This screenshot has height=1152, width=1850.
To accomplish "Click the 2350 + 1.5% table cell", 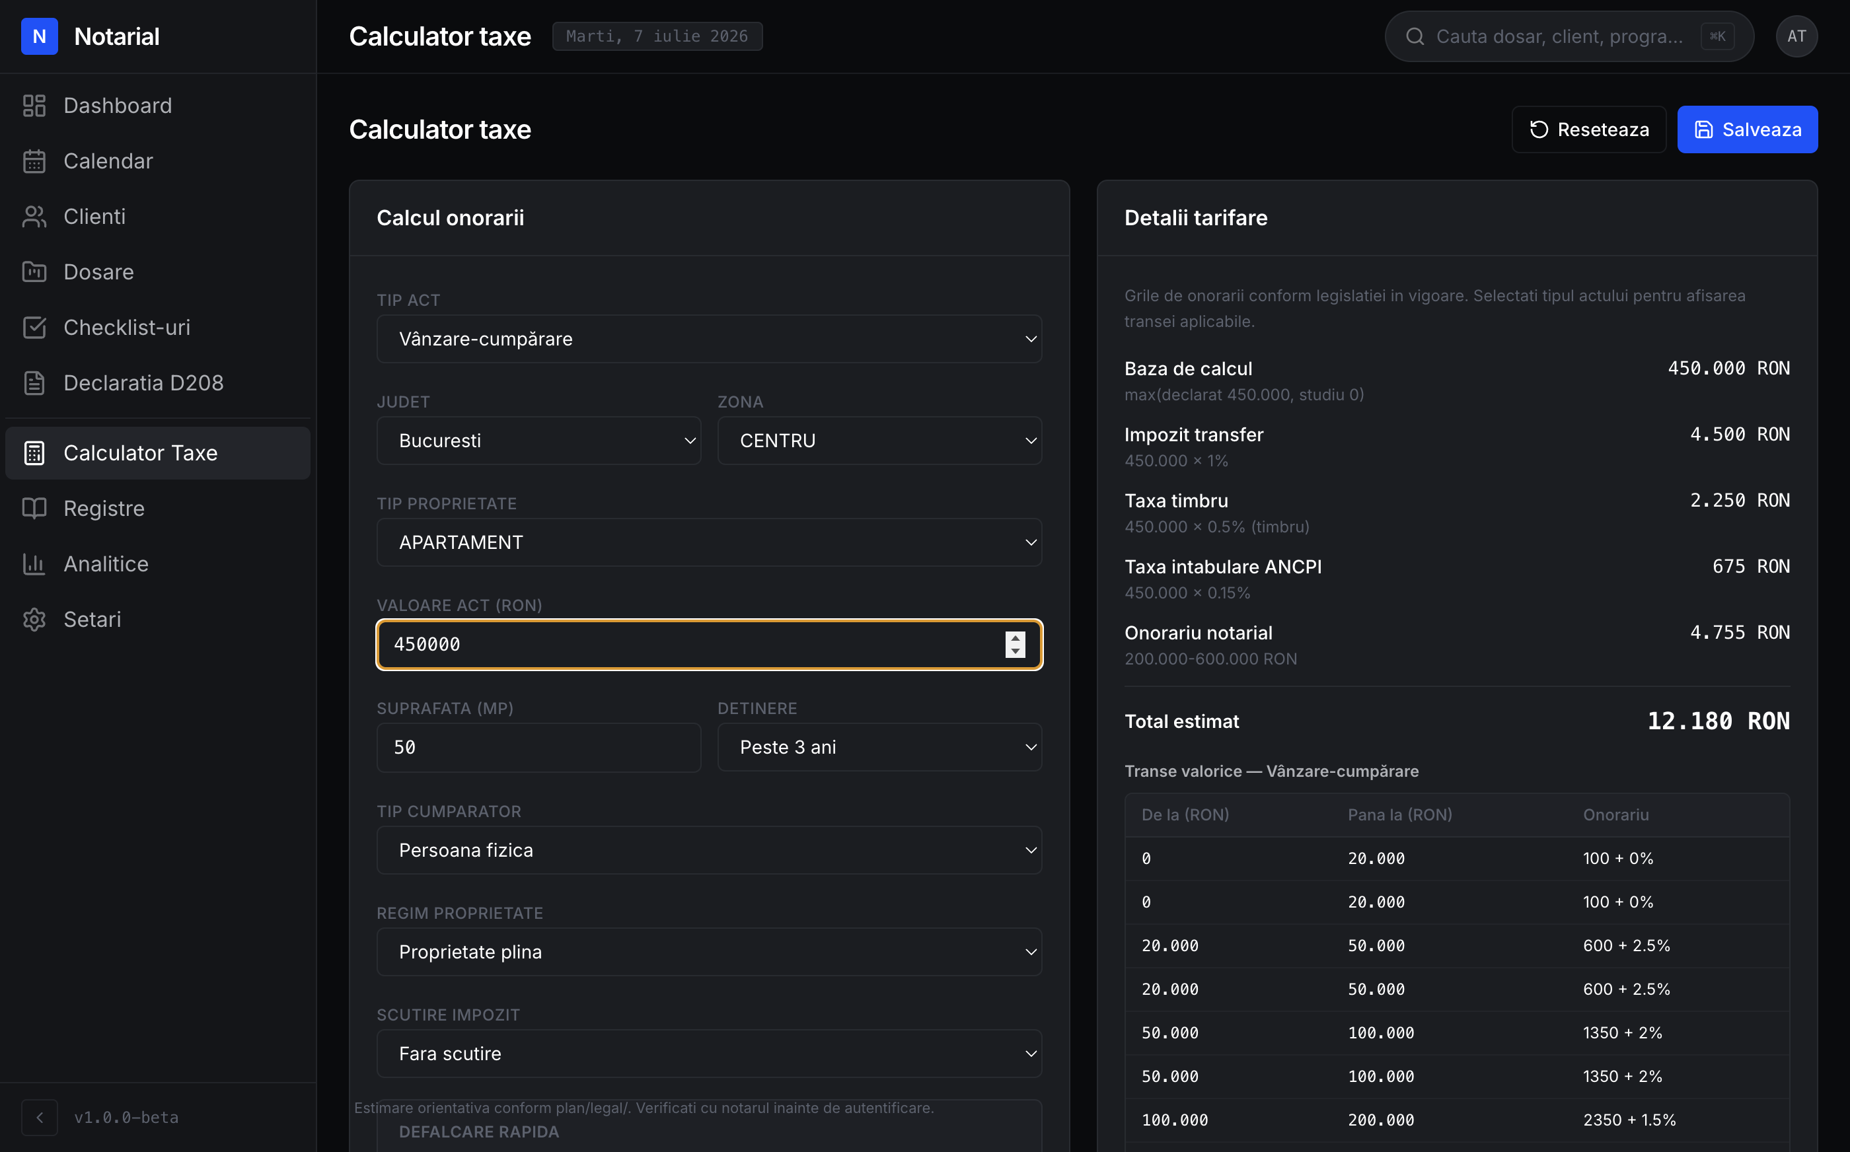I will tap(1629, 1120).
